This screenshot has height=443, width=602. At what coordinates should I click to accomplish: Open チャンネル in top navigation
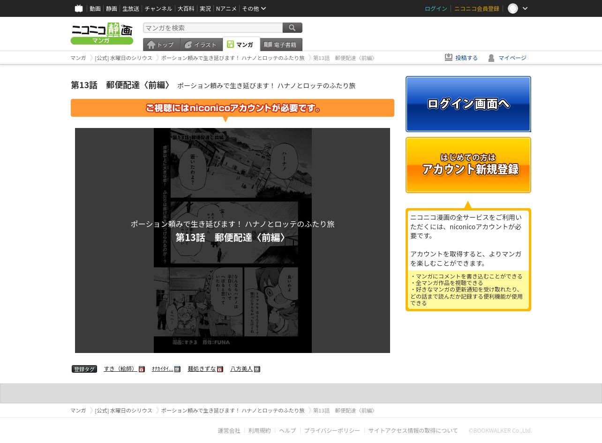158,8
